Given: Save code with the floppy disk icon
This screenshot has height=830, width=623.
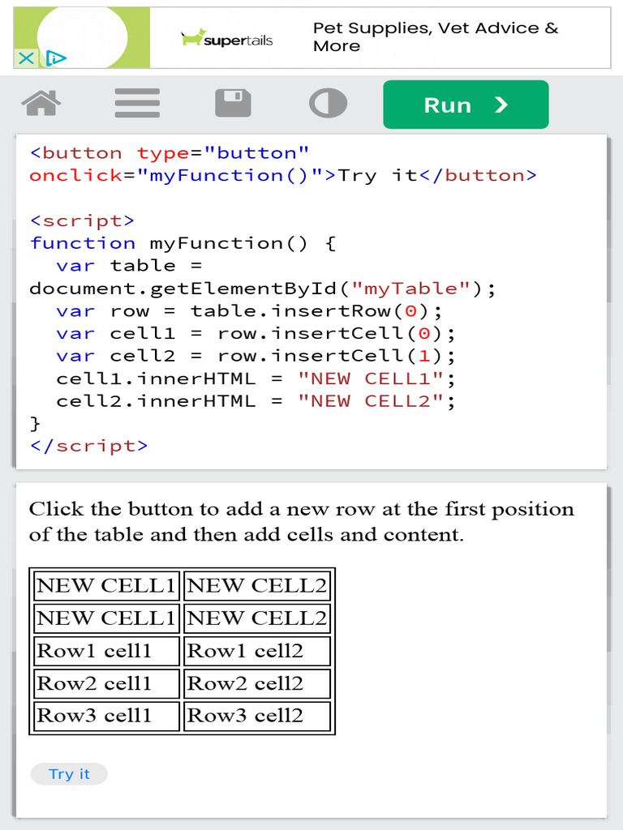Looking at the screenshot, I should click(x=233, y=103).
